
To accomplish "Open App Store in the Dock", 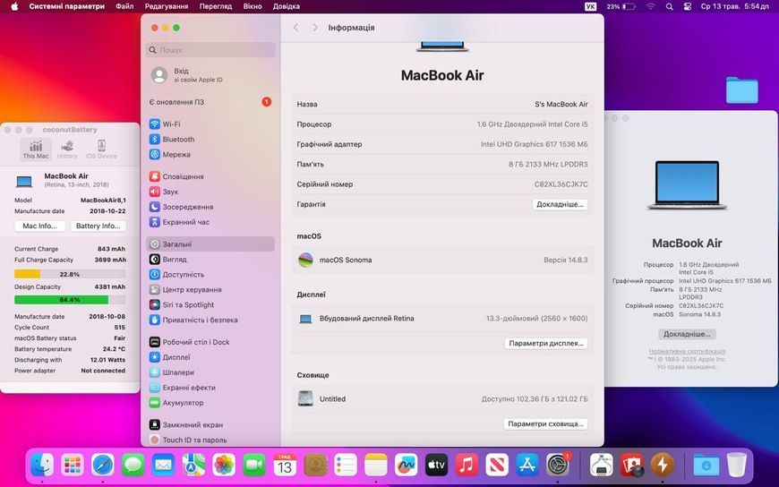I will 527,466.
